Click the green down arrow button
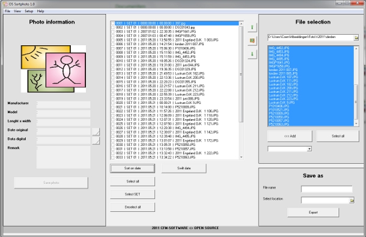366x237 pixels. [x=252, y=54]
